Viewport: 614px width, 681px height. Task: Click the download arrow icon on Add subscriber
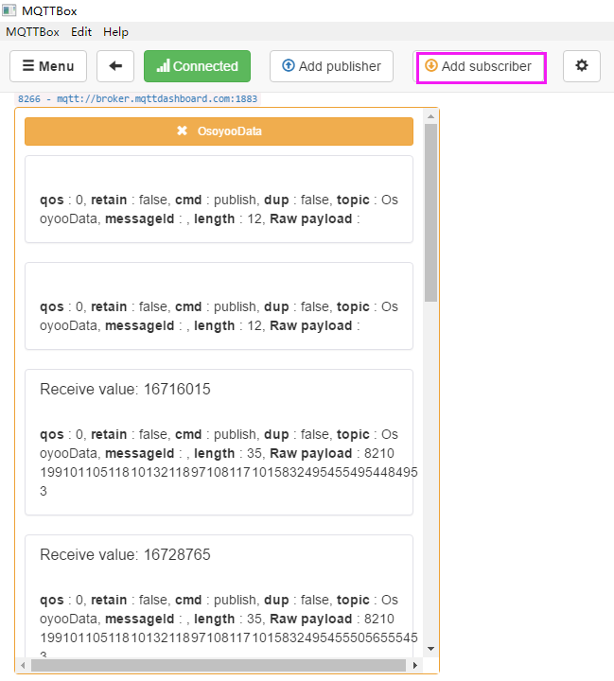pyautogui.click(x=431, y=65)
